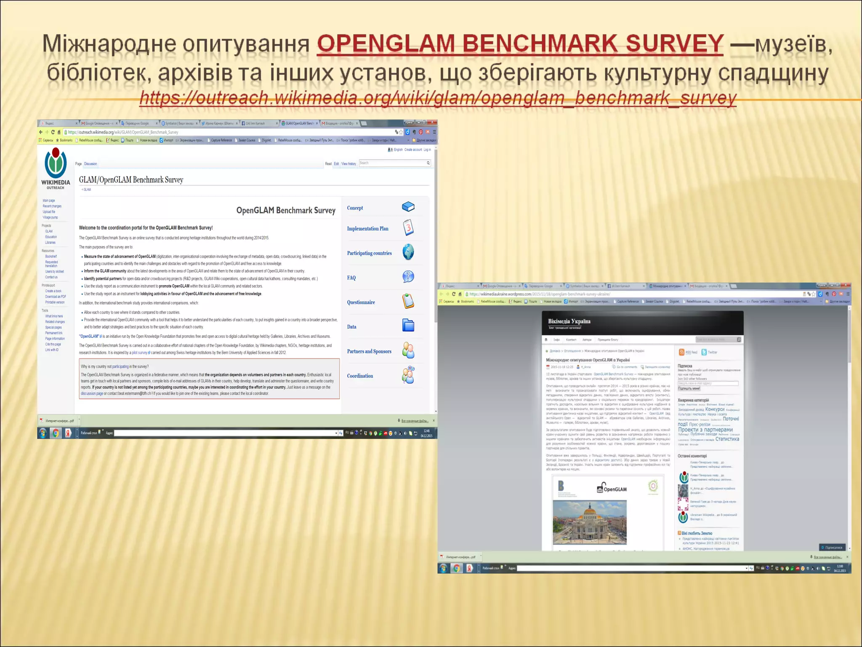Click the Questionnaire clipboard icon
This screenshot has width=862, height=647.
[x=408, y=301]
